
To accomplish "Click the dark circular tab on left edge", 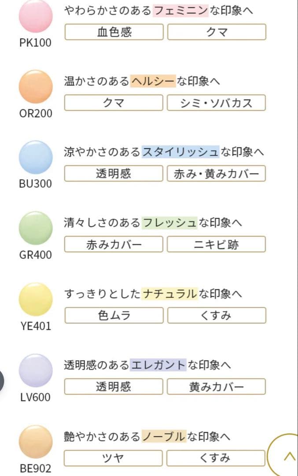I will pyautogui.click(x=1, y=379).
